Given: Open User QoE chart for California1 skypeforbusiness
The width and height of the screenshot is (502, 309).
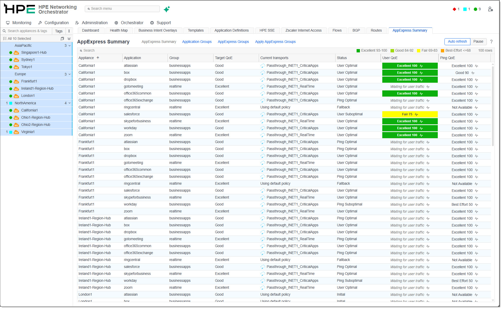Looking at the screenshot, I should point(421,121).
